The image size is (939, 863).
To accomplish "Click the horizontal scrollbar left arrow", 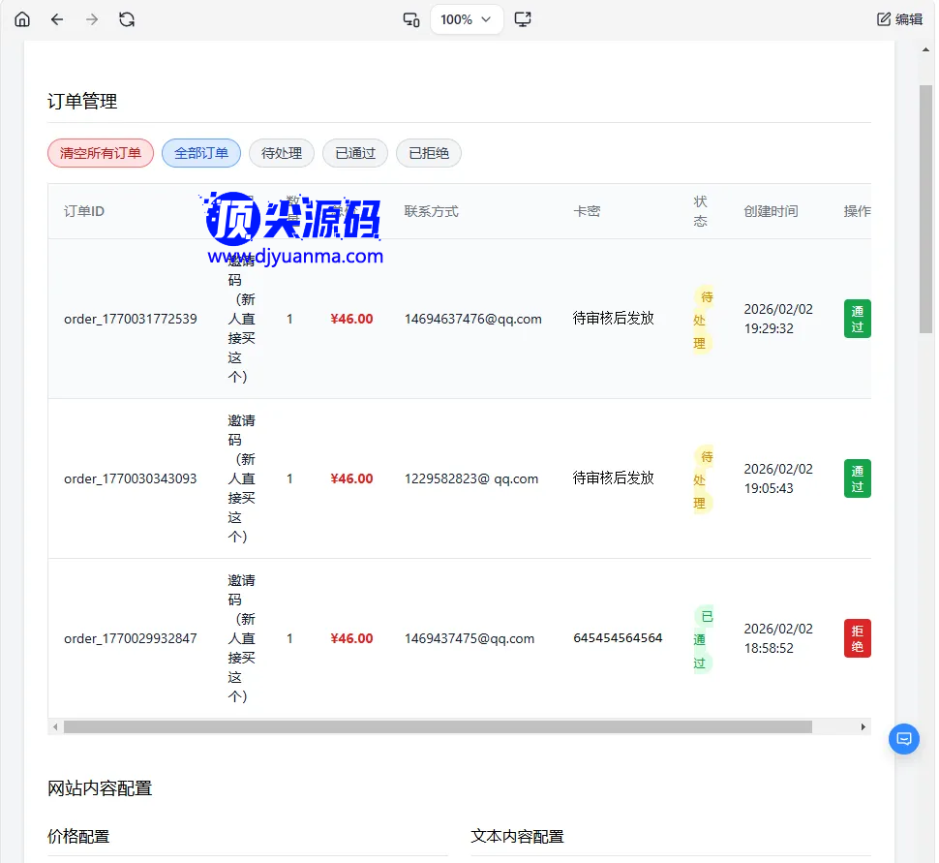I will [x=55, y=726].
